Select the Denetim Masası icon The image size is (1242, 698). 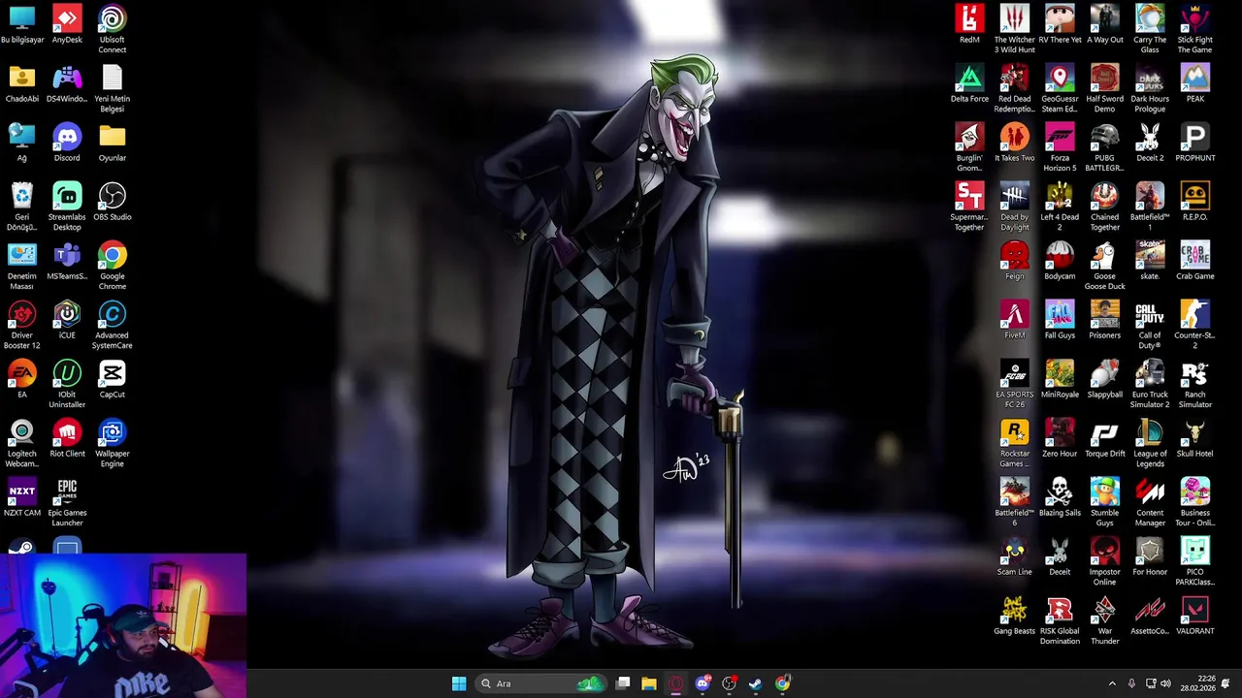coord(21,266)
